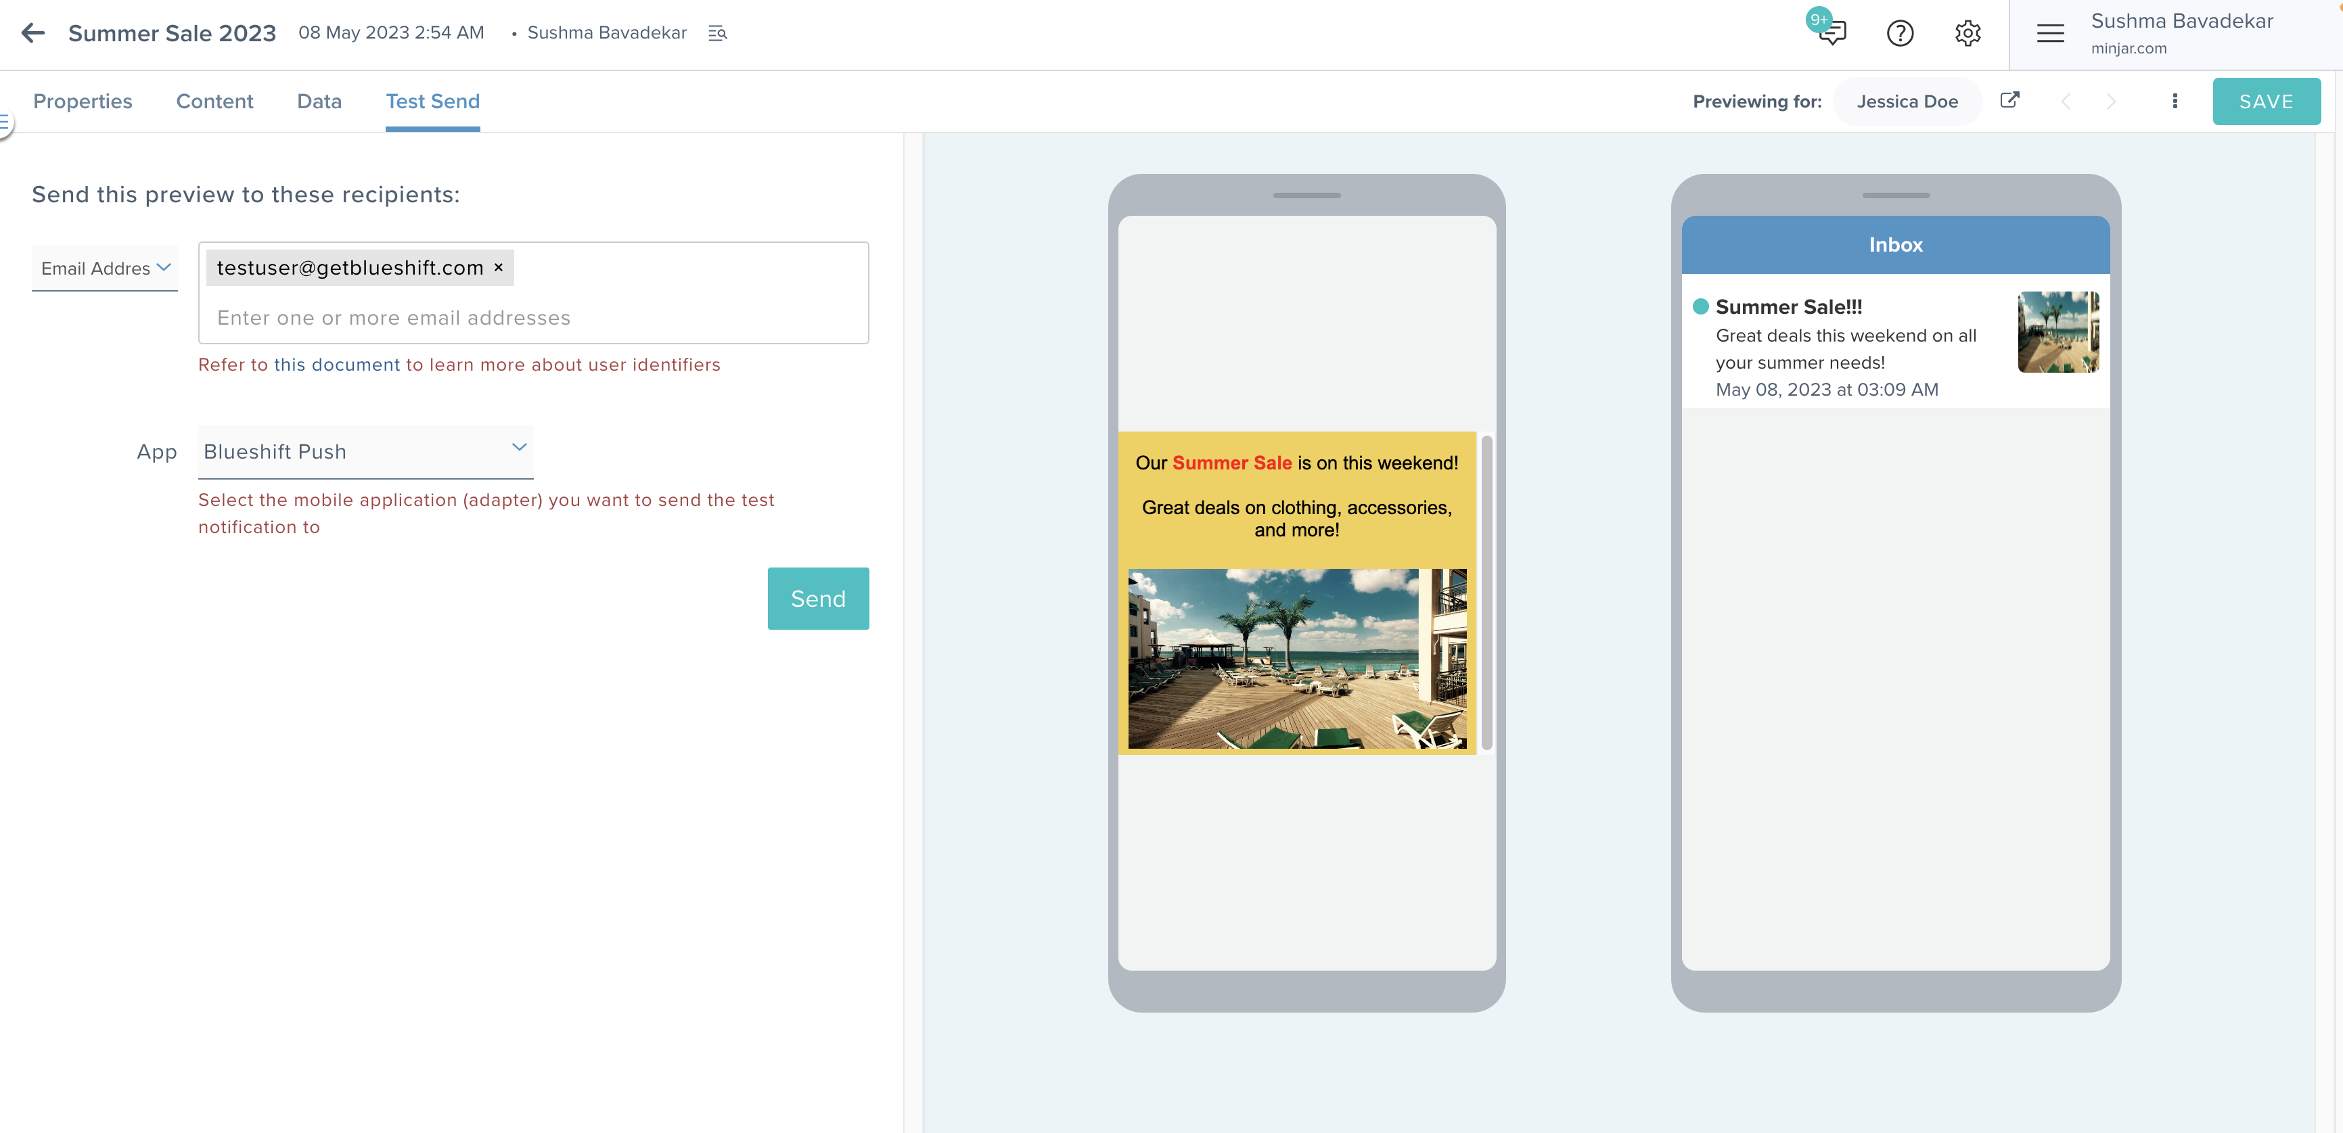Expand the left sidebar toggle
The height and width of the screenshot is (1133, 2343).
click(x=5, y=122)
